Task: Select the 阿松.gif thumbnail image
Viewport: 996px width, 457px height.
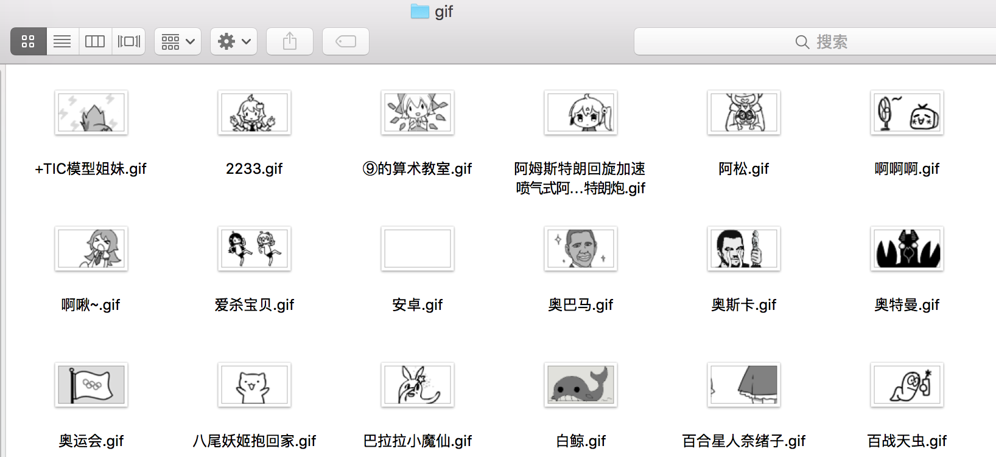Action: (x=744, y=112)
